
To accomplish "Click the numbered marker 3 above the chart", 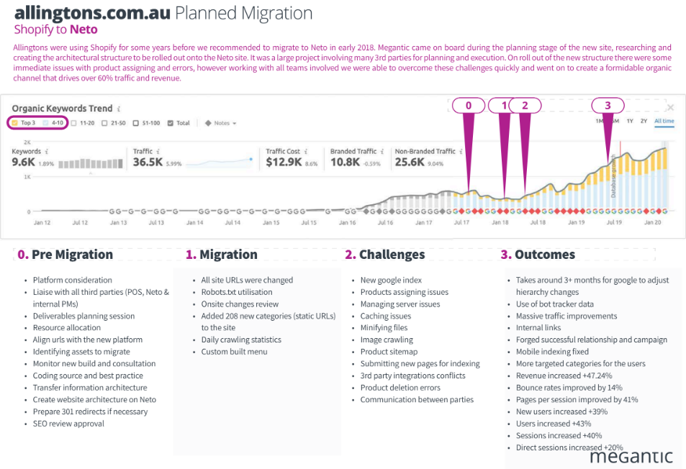I will click(607, 105).
